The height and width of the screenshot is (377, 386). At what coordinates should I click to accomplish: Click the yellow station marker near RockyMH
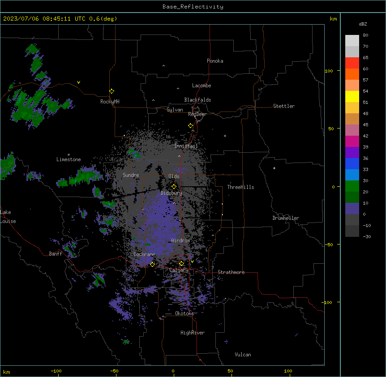(112, 91)
